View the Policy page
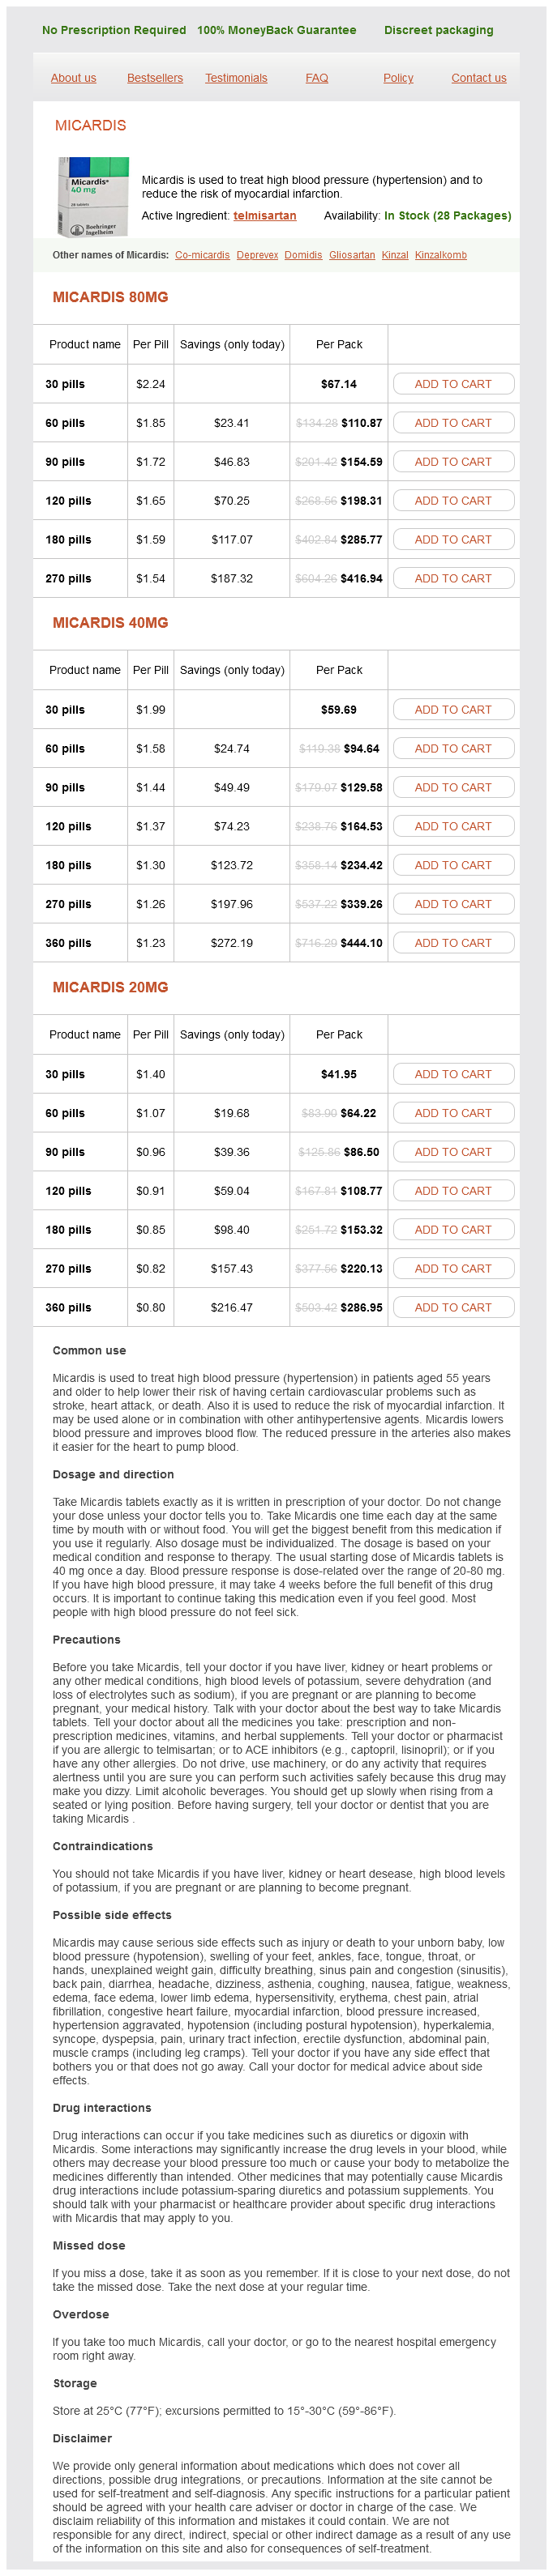The width and height of the screenshot is (553, 2576). click(397, 78)
